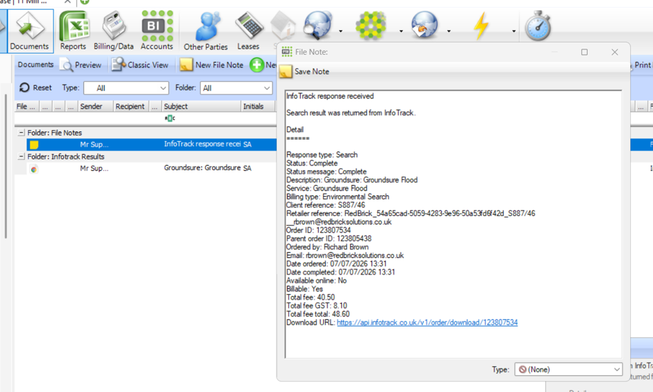Viewport: 653px width, 392px height.
Task: Sort by File column header
Action: pyautogui.click(x=26, y=106)
